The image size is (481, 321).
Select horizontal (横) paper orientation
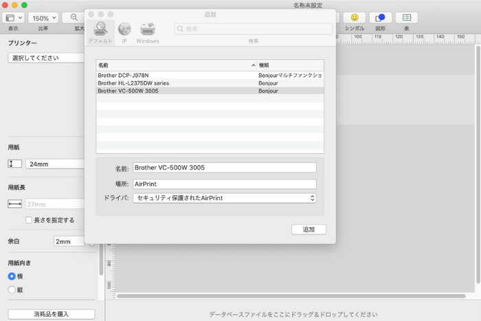point(12,276)
